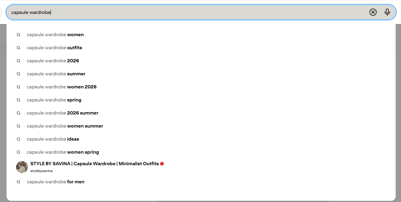This screenshot has width=401, height=202.
Task: Select suggestion capsule wardrobe outfits
Action: (201, 48)
